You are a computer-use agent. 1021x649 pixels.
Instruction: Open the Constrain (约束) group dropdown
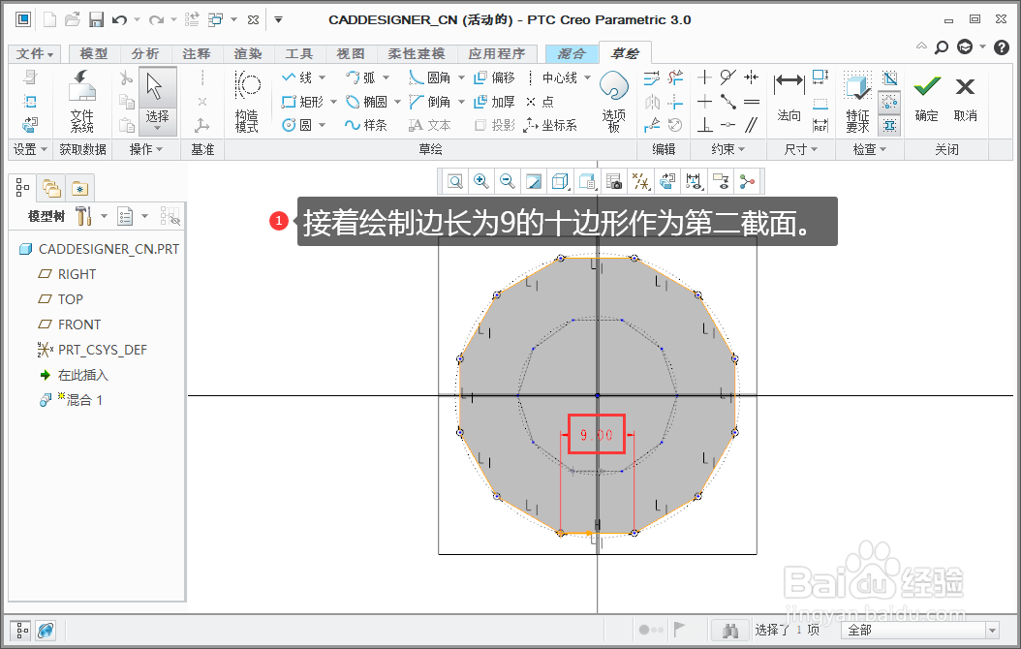coord(727,150)
